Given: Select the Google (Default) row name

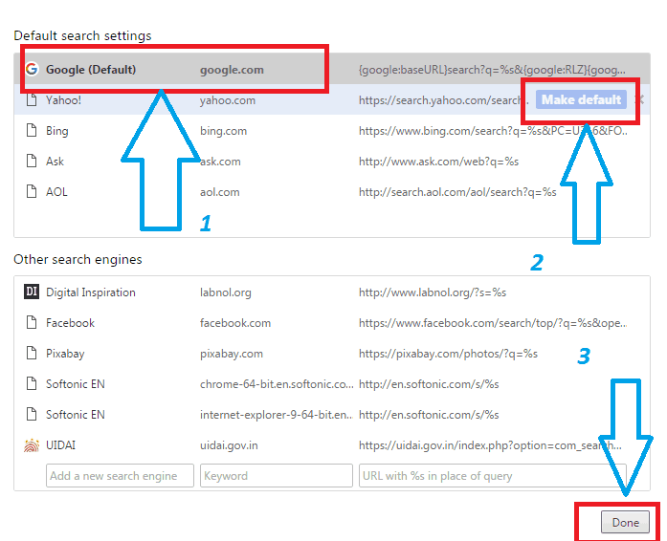Looking at the screenshot, I should pyautogui.click(x=91, y=70).
